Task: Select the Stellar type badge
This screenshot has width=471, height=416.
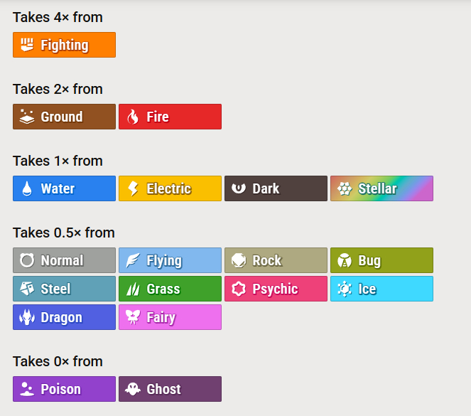Action: pos(381,188)
